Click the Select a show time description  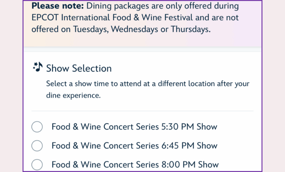[148, 89]
